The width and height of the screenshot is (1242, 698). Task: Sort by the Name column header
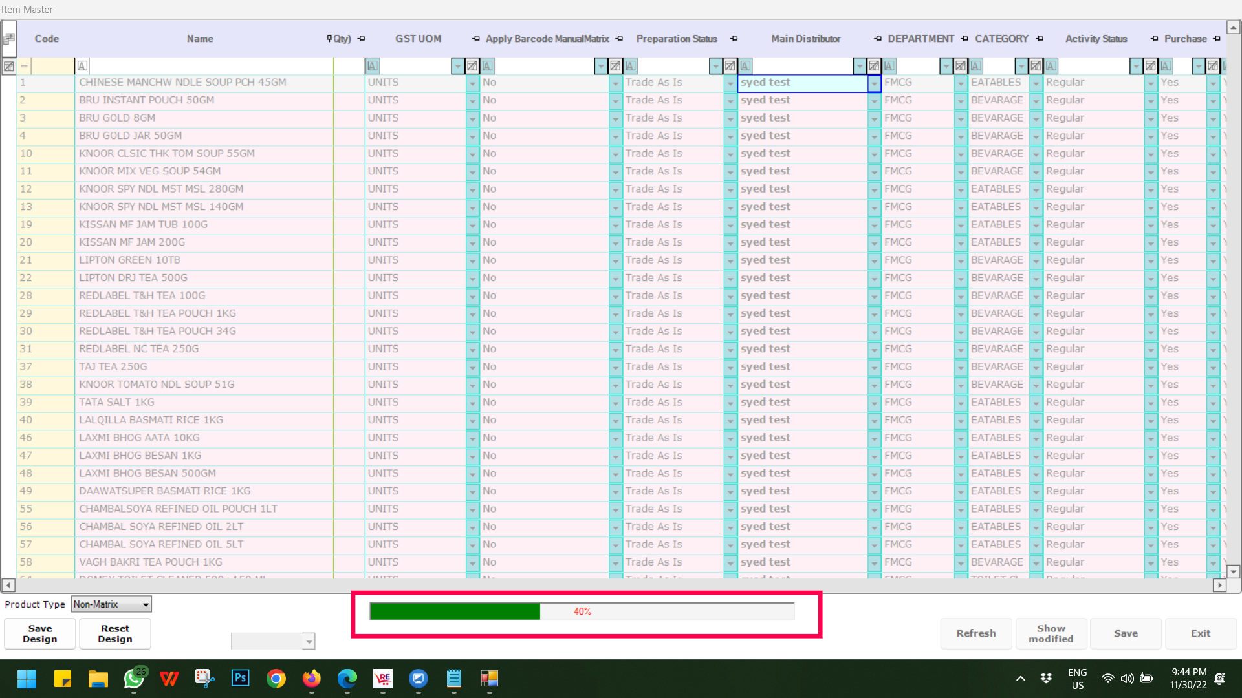[x=200, y=39]
